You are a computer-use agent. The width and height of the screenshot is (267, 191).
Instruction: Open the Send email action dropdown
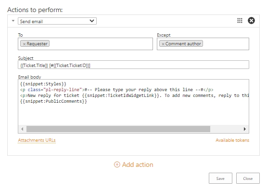pyautogui.click(x=57, y=21)
